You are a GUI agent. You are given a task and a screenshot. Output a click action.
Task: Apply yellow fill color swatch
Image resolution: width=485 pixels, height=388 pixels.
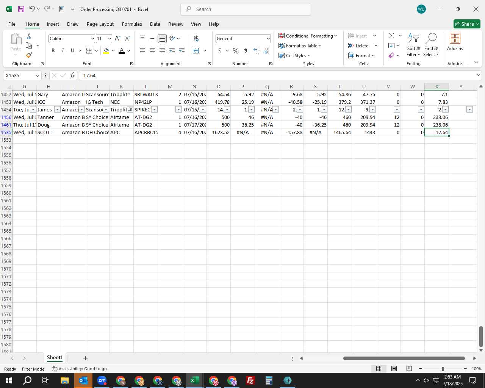click(x=106, y=50)
